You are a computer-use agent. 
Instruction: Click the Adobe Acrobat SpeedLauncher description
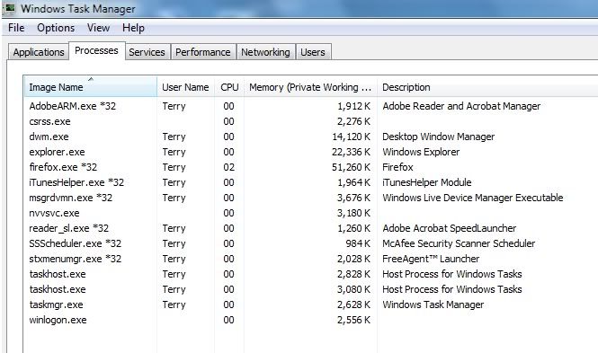pos(450,228)
